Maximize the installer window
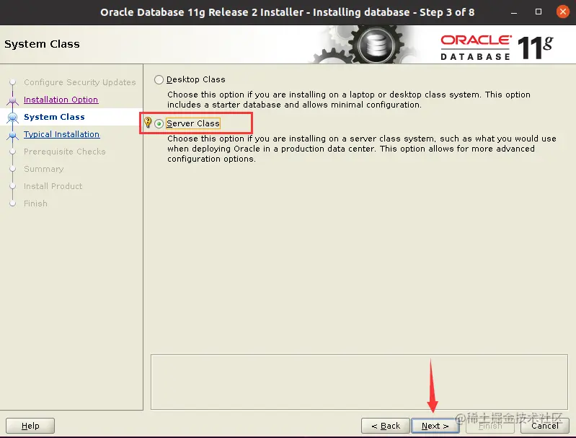 (539, 12)
